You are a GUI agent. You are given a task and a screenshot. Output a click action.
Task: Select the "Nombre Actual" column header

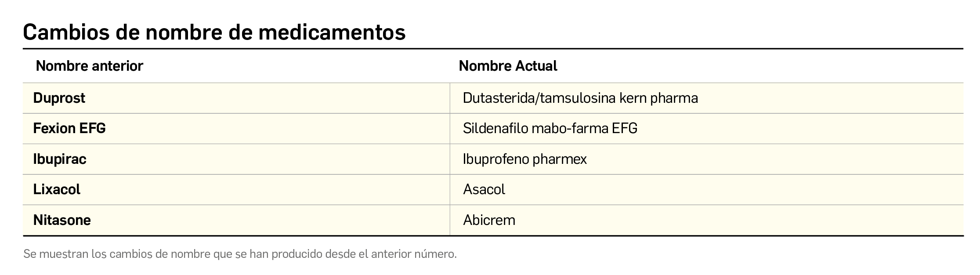[x=508, y=66]
